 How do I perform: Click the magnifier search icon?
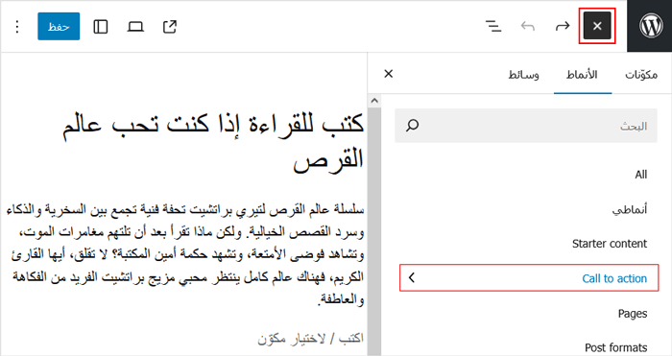coord(412,126)
